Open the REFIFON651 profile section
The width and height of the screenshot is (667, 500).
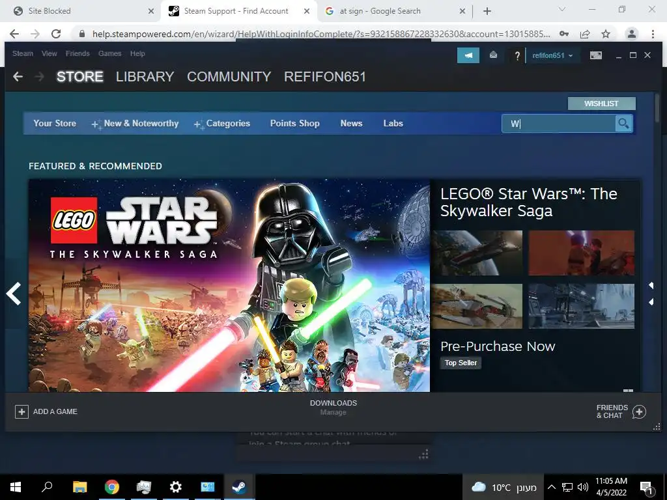pos(325,77)
